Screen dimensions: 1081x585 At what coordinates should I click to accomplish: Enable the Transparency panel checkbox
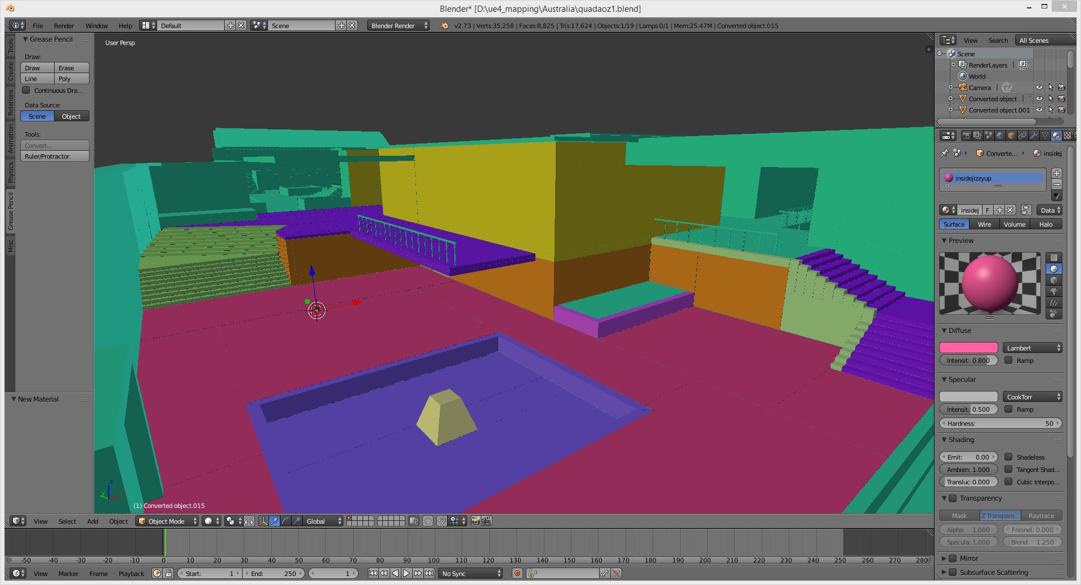pos(953,498)
